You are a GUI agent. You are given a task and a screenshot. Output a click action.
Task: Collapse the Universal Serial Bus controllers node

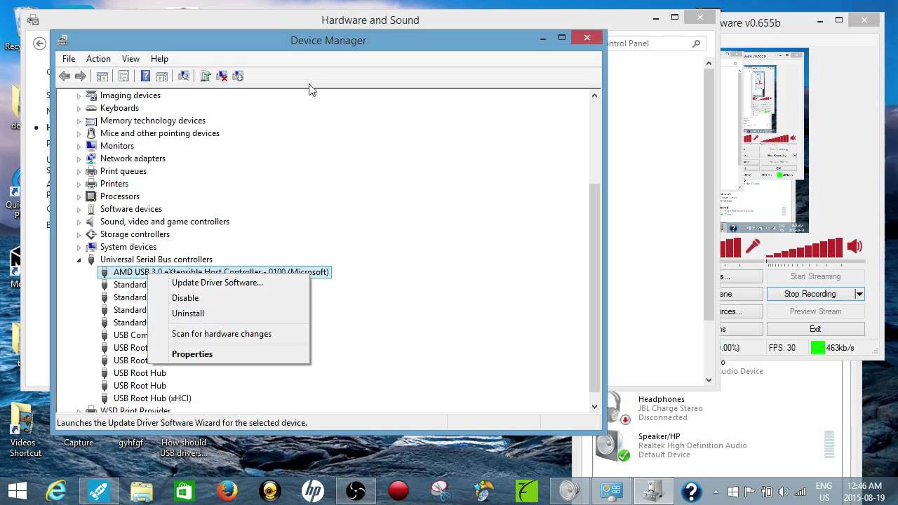click(79, 260)
